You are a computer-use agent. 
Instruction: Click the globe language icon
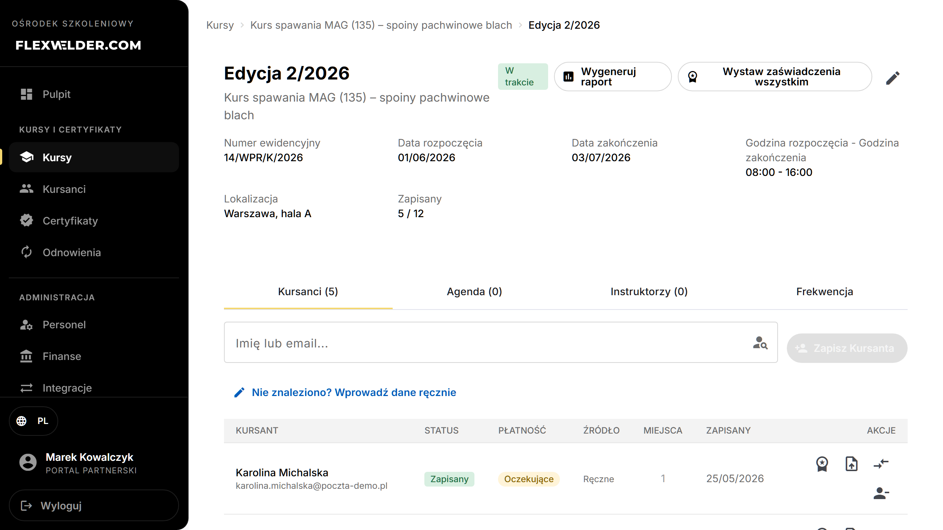(21, 421)
